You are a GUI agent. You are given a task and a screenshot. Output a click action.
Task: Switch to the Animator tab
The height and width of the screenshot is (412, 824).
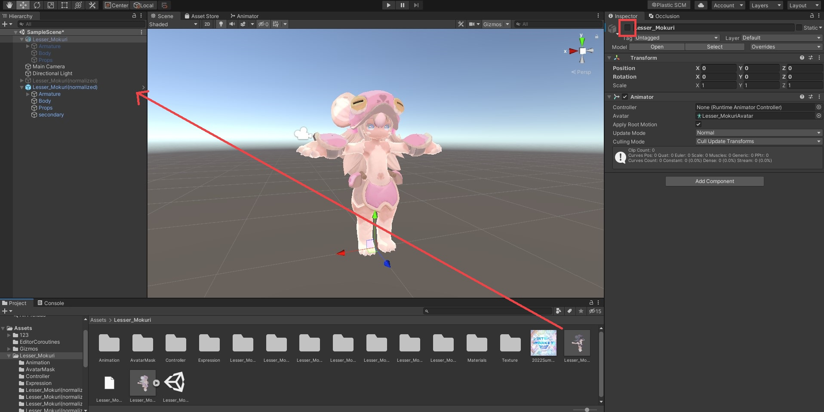coord(244,16)
